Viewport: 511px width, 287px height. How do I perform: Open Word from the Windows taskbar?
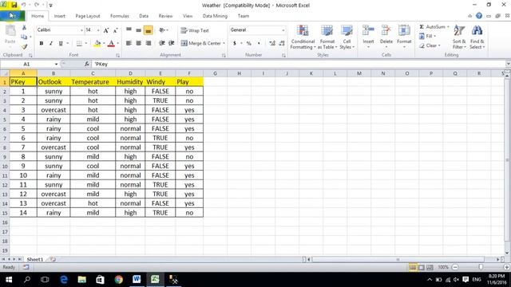click(x=137, y=279)
